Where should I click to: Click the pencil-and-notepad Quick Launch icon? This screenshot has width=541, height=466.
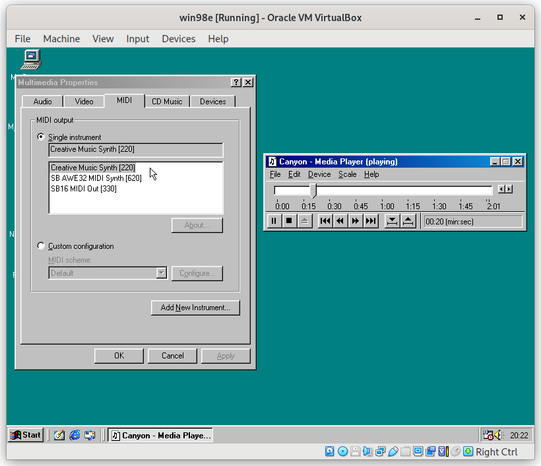pos(59,435)
